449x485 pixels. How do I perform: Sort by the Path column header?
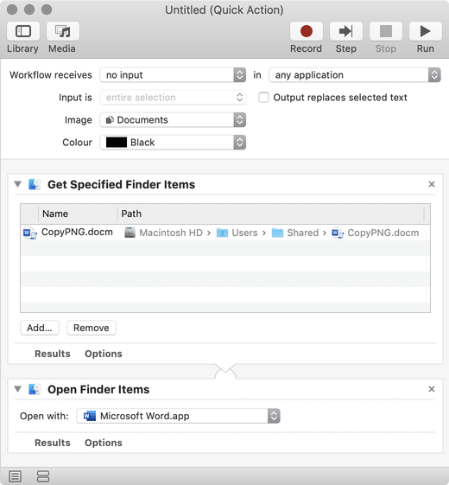271,214
